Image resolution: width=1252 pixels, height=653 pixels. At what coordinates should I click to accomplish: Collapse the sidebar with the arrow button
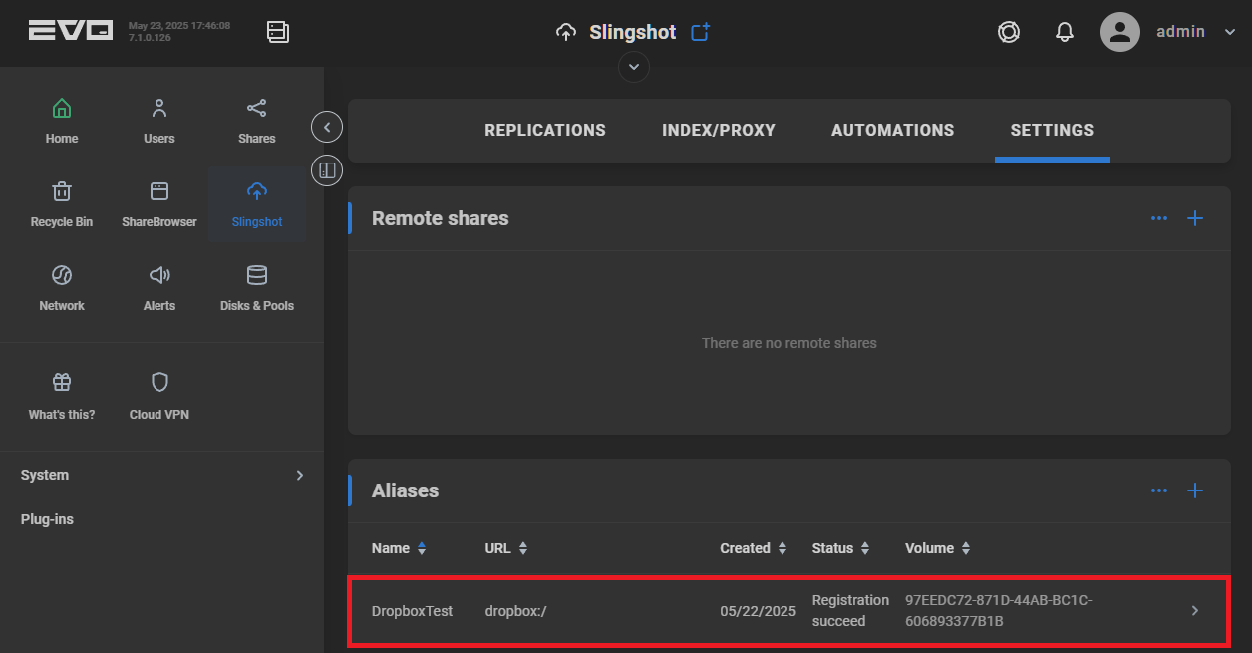[327, 127]
